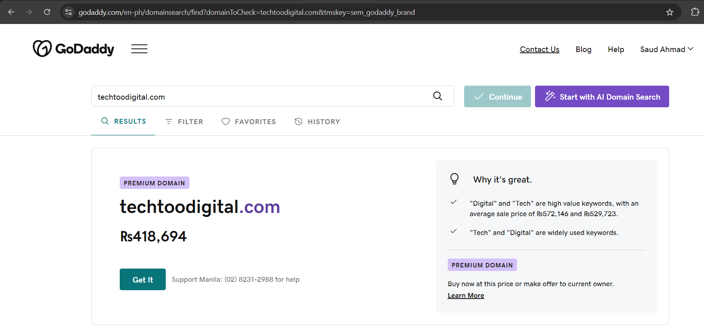Open the History tab
Screen dimensions: 704x329
tap(317, 122)
